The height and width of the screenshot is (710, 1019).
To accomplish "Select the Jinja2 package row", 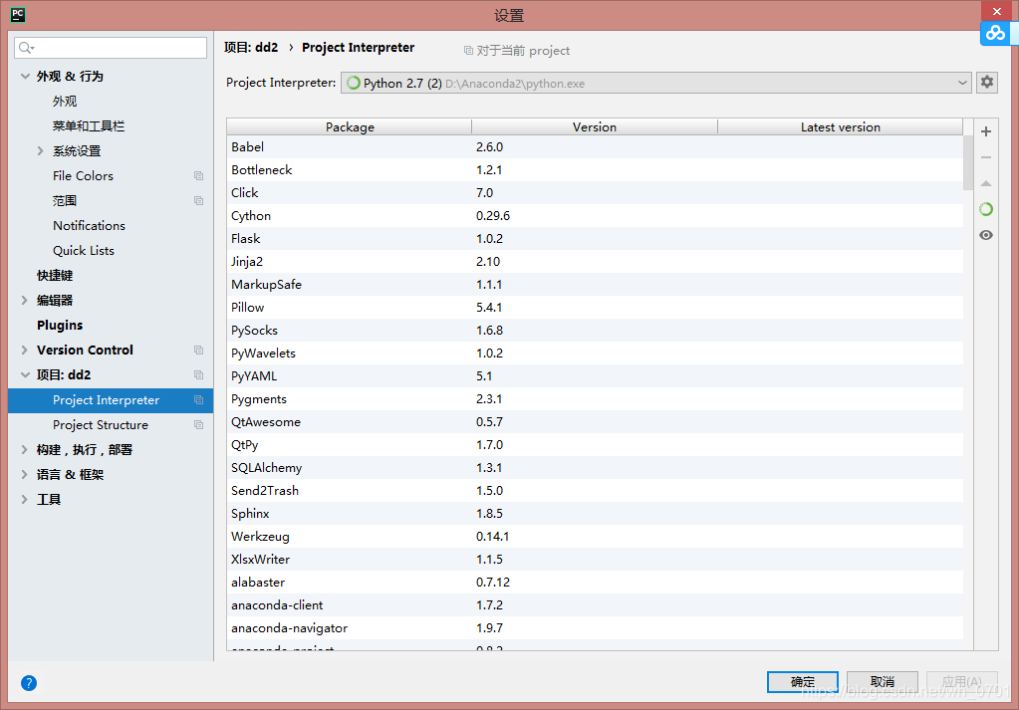I will click(595, 261).
